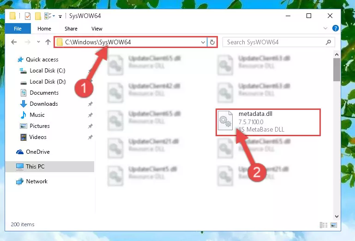Click the vertical scrollbar up arrow
Image resolution: width=355 pixels, height=241 pixels.
pyautogui.click(x=337, y=54)
